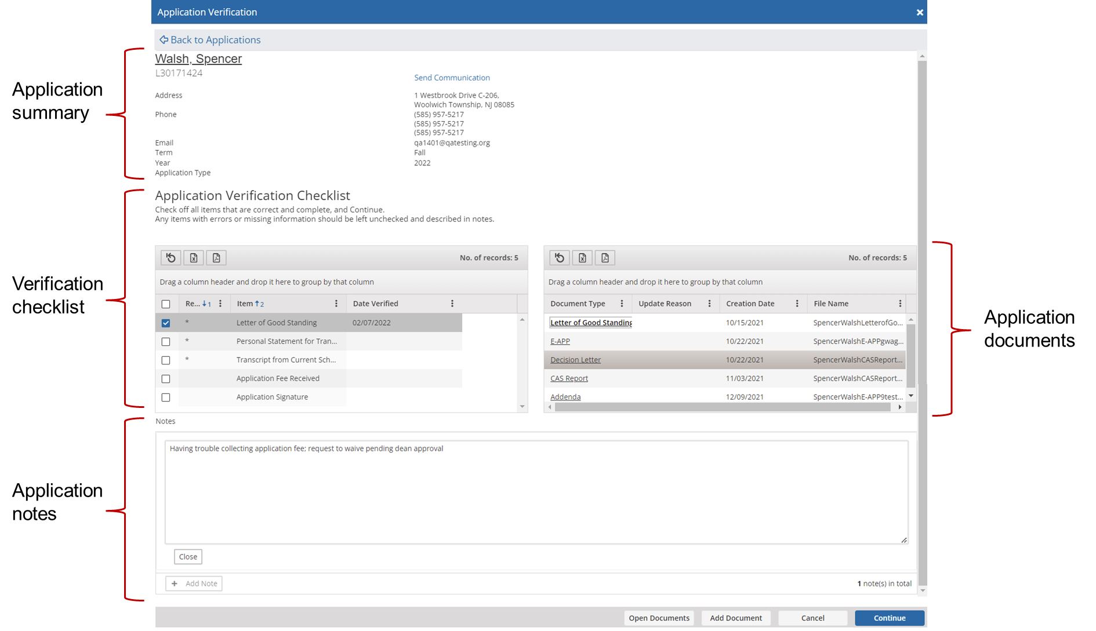Click the Close note button
The height and width of the screenshot is (631, 1096).
coord(188,557)
